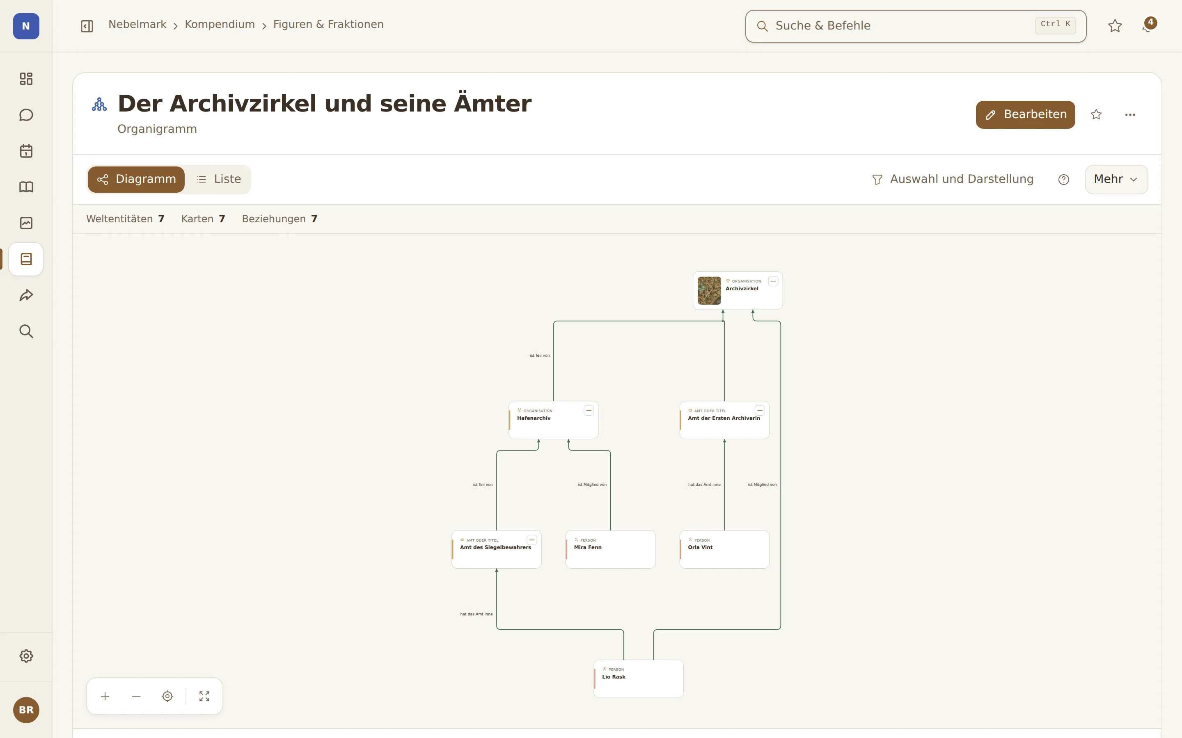The height and width of the screenshot is (738, 1182).
Task: Switch to Liste view
Action: click(x=218, y=180)
